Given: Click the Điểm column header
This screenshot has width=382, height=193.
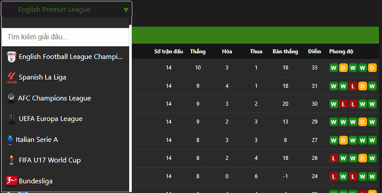Looking at the screenshot, I should pos(314,52).
